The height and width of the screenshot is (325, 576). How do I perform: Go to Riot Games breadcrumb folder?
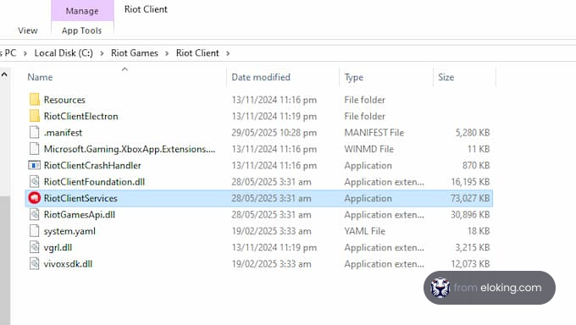(x=135, y=52)
